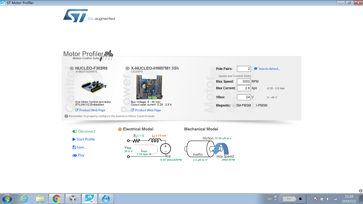Click the power plug tray icon

(301, 199)
